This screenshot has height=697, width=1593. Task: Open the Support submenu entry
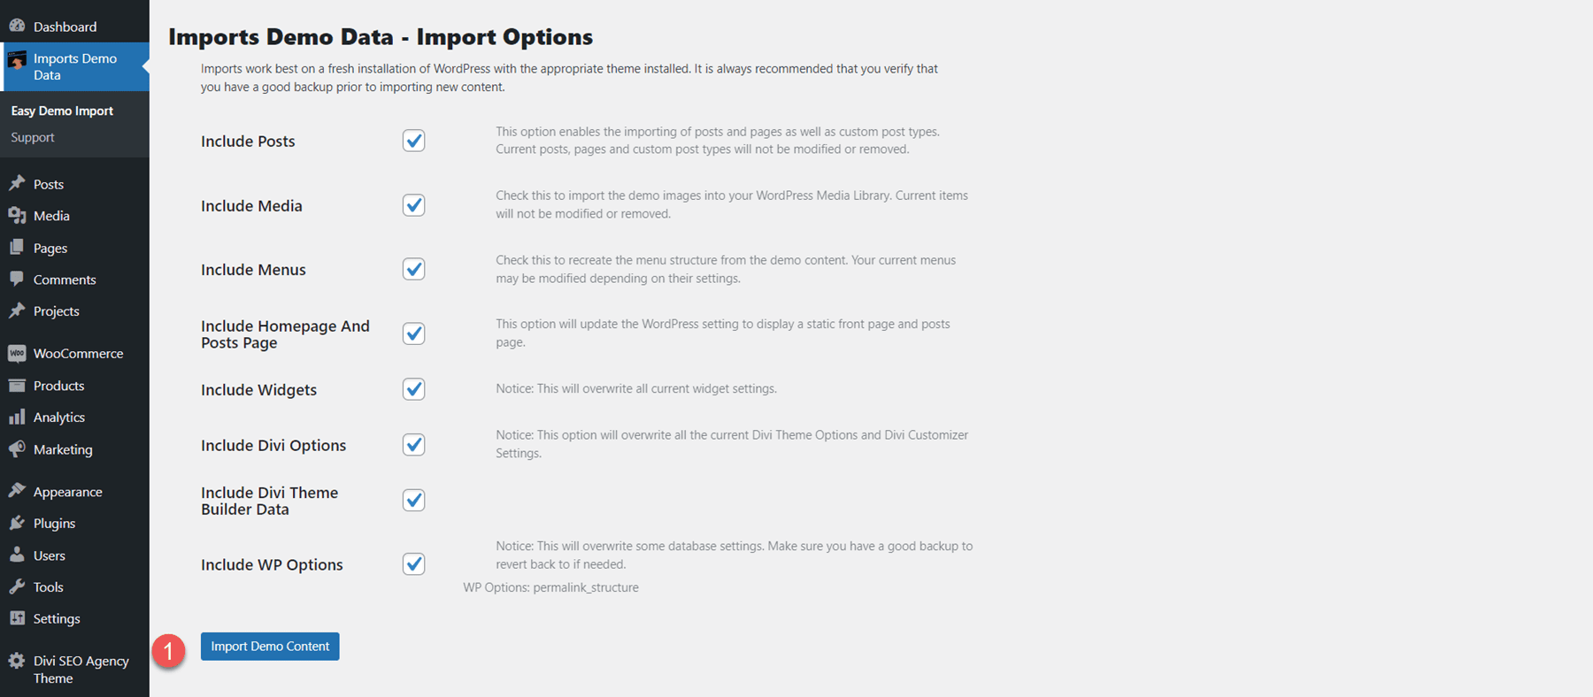coord(33,137)
